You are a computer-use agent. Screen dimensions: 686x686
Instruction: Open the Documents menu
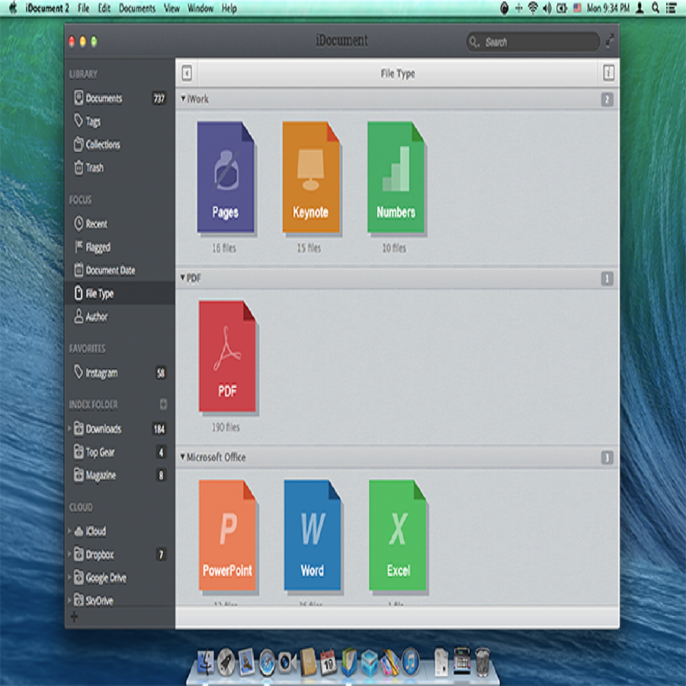point(137,8)
